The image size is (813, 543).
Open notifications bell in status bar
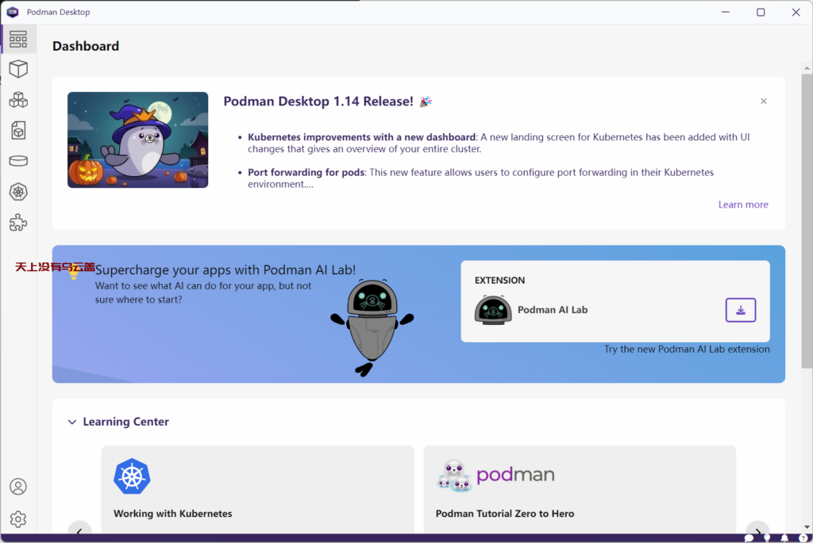pos(784,538)
